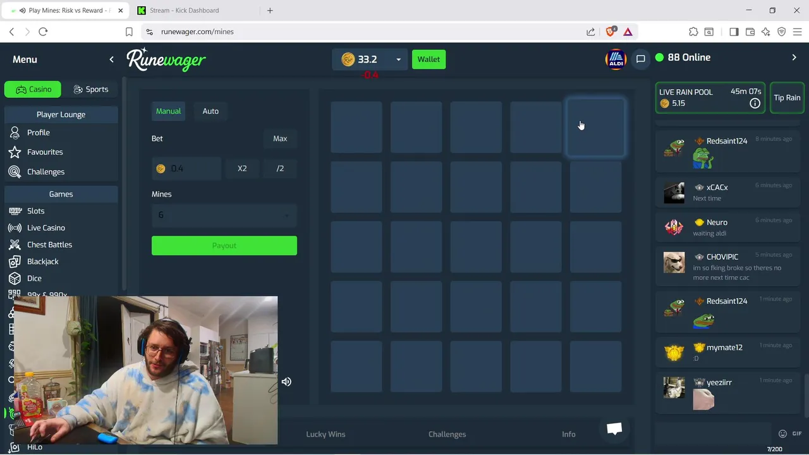Open Challenges in sidebar
Screen dimensions: 809x455
pyautogui.click(x=46, y=172)
